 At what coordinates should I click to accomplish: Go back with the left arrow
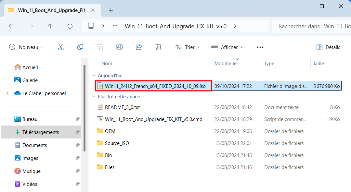tap(12, 26)
